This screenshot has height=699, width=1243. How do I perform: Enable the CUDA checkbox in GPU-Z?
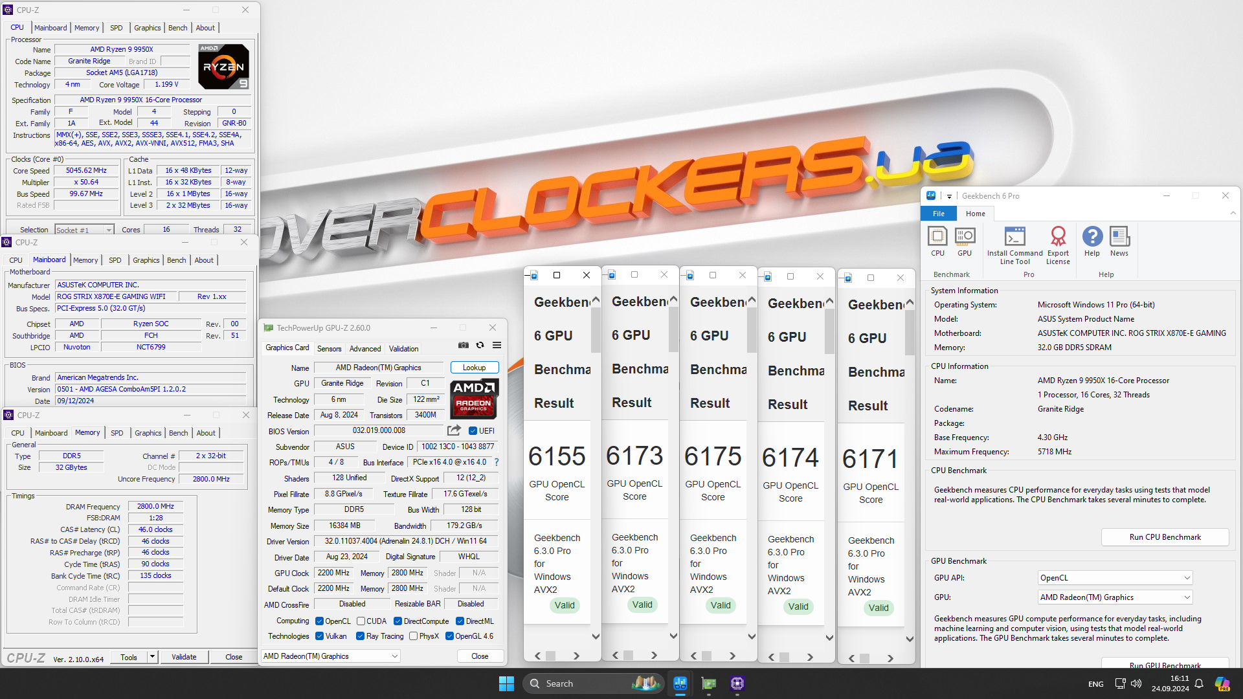(362, 621)
